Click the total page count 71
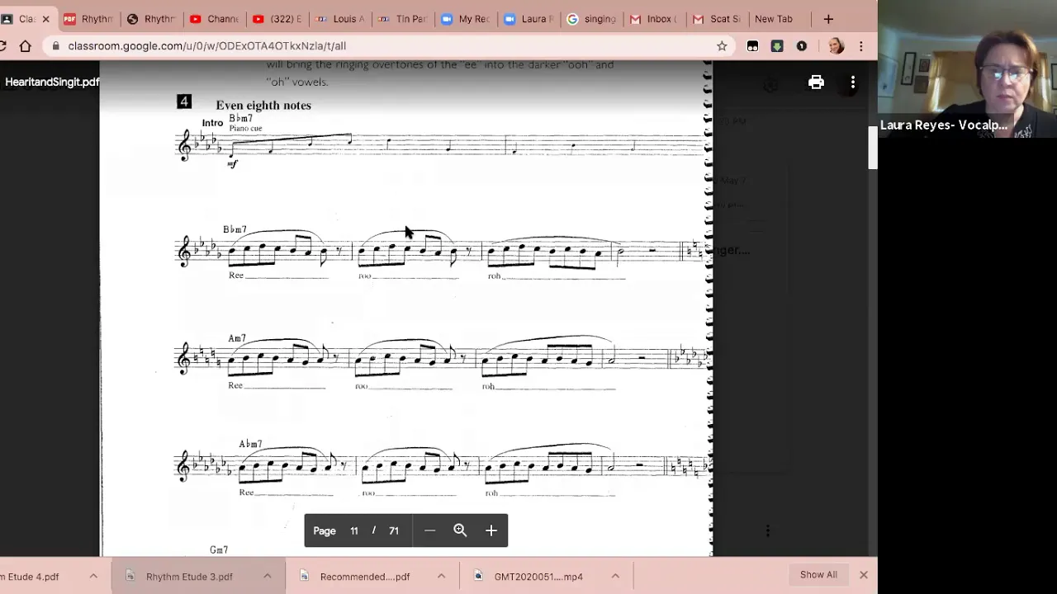This screenshot has width=1057, height=594. 394,530
